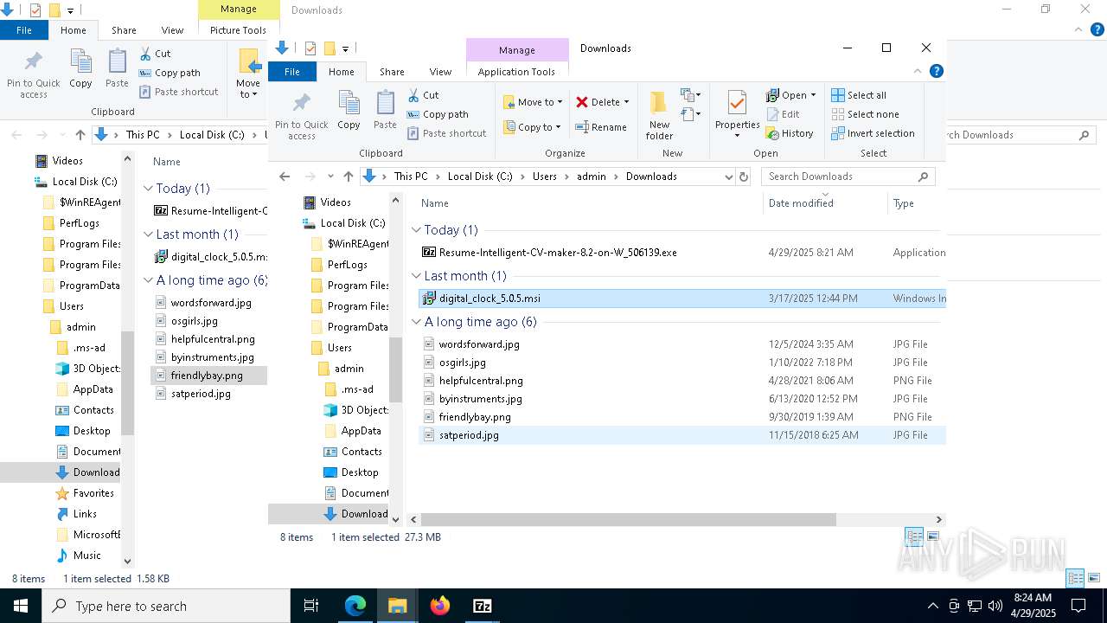Screen dimensions: 1107x623
Task: Open the File menu in back window
Action: point(24,30)
